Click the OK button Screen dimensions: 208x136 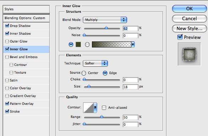[x=189, y=8]
